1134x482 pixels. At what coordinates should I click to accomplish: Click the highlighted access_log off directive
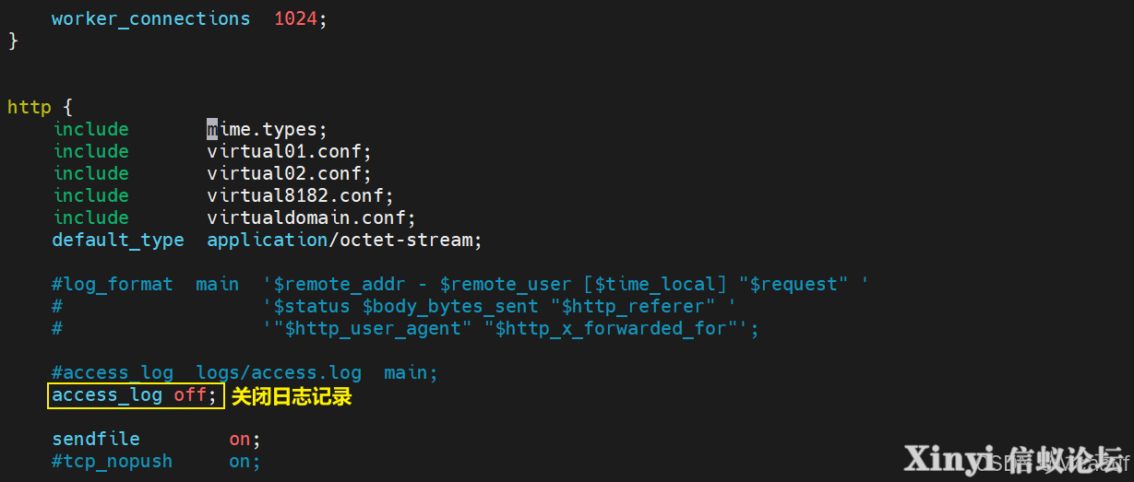coord(136,396)
